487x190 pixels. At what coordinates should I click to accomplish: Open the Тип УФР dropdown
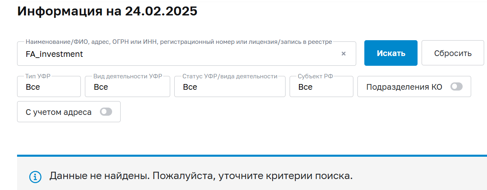click(49, 87)
